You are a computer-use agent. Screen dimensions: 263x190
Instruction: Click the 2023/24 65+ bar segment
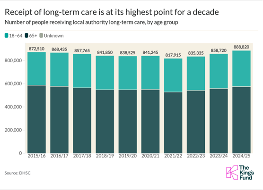pyautogui.click(x=219, y=121)
